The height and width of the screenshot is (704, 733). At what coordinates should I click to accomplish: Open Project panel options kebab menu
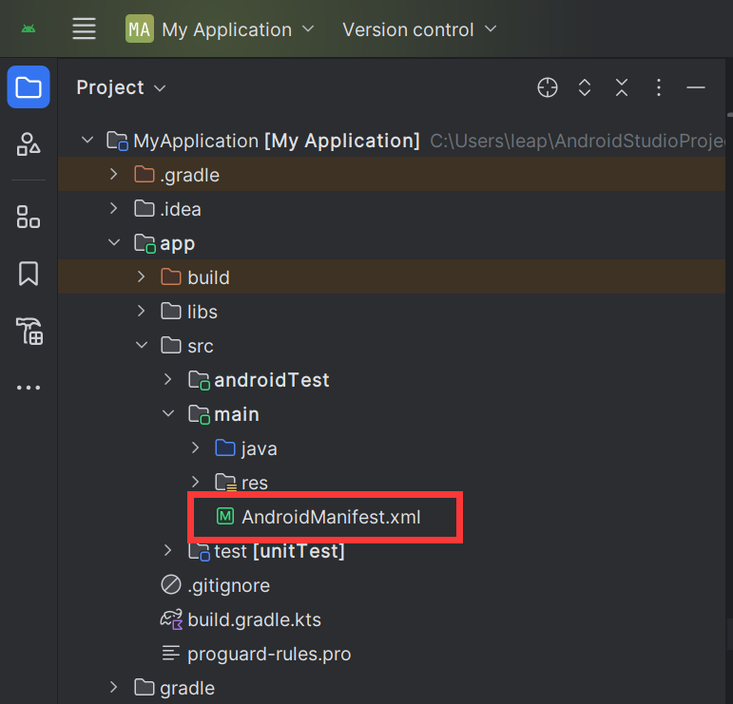[659, 87]
